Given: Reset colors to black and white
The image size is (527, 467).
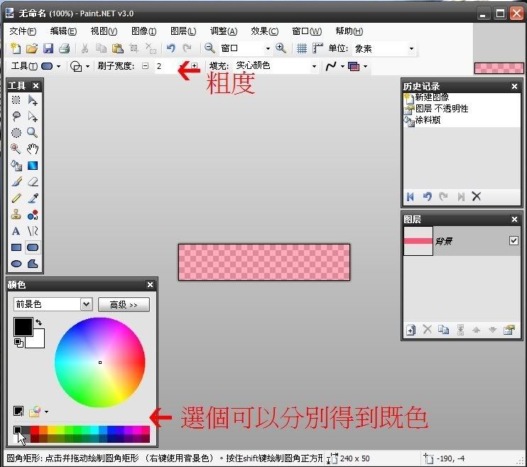Looking at the screenshot, I should (x=18, y=343).
